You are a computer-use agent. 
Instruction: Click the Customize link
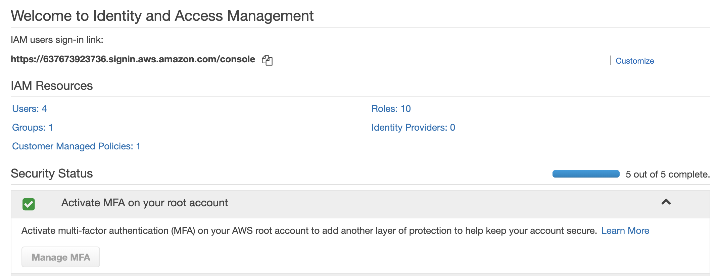point(635,61)
